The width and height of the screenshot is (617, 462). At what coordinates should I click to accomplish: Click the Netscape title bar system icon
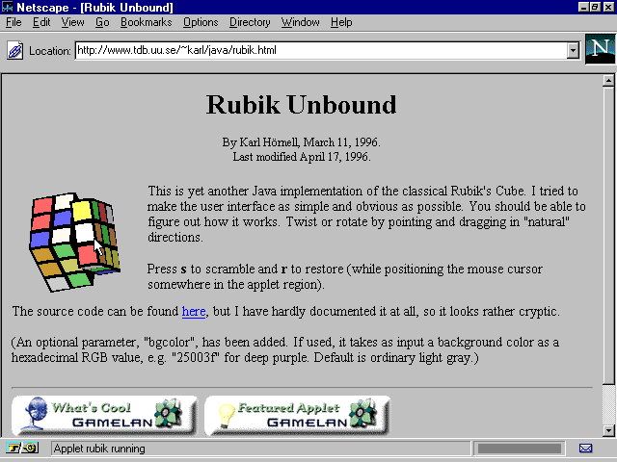[8, 7]
